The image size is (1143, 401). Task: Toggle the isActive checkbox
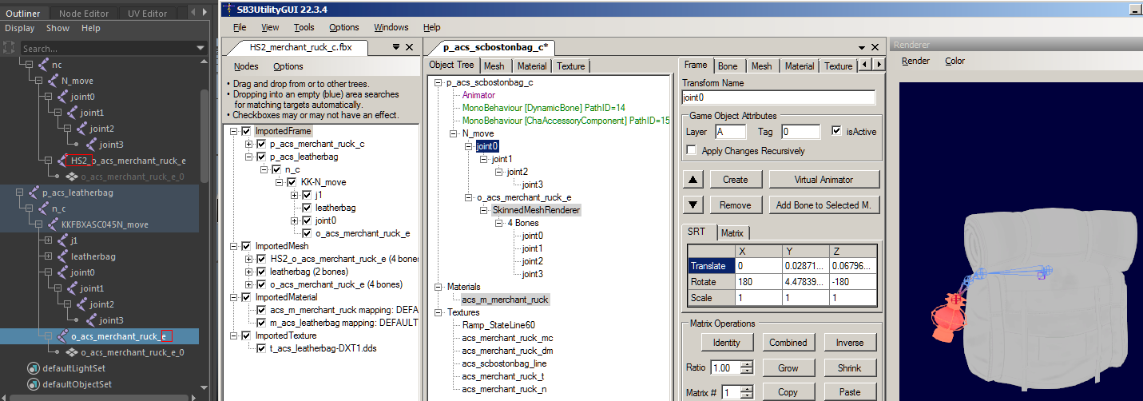(x=836, y=131)
